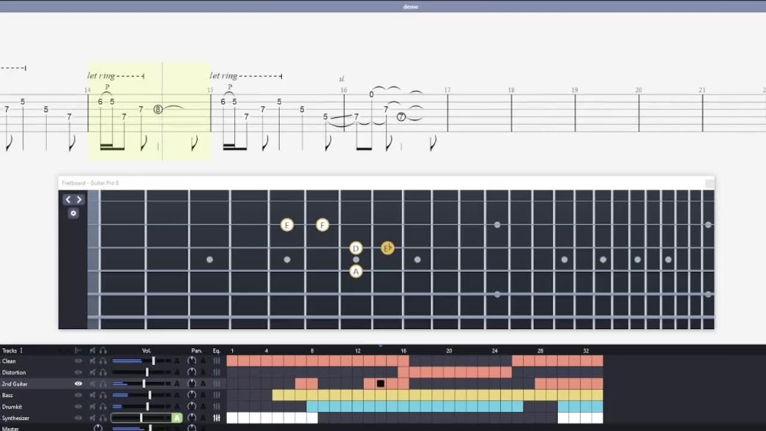Toggle solo-all headphones icon in Tracks header
The width and height of the screenshot is (766, 431).
point(103,351)
